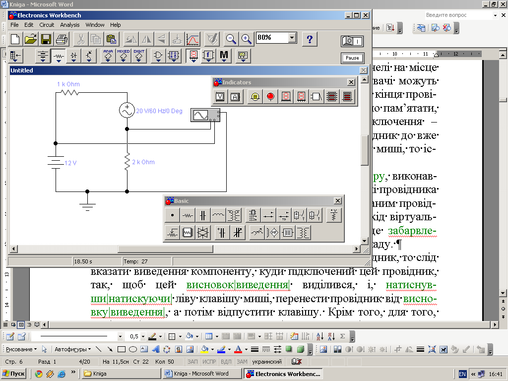Screen dimensions: 508x381
Task: Click the Пуск start button
Action: 13,374
